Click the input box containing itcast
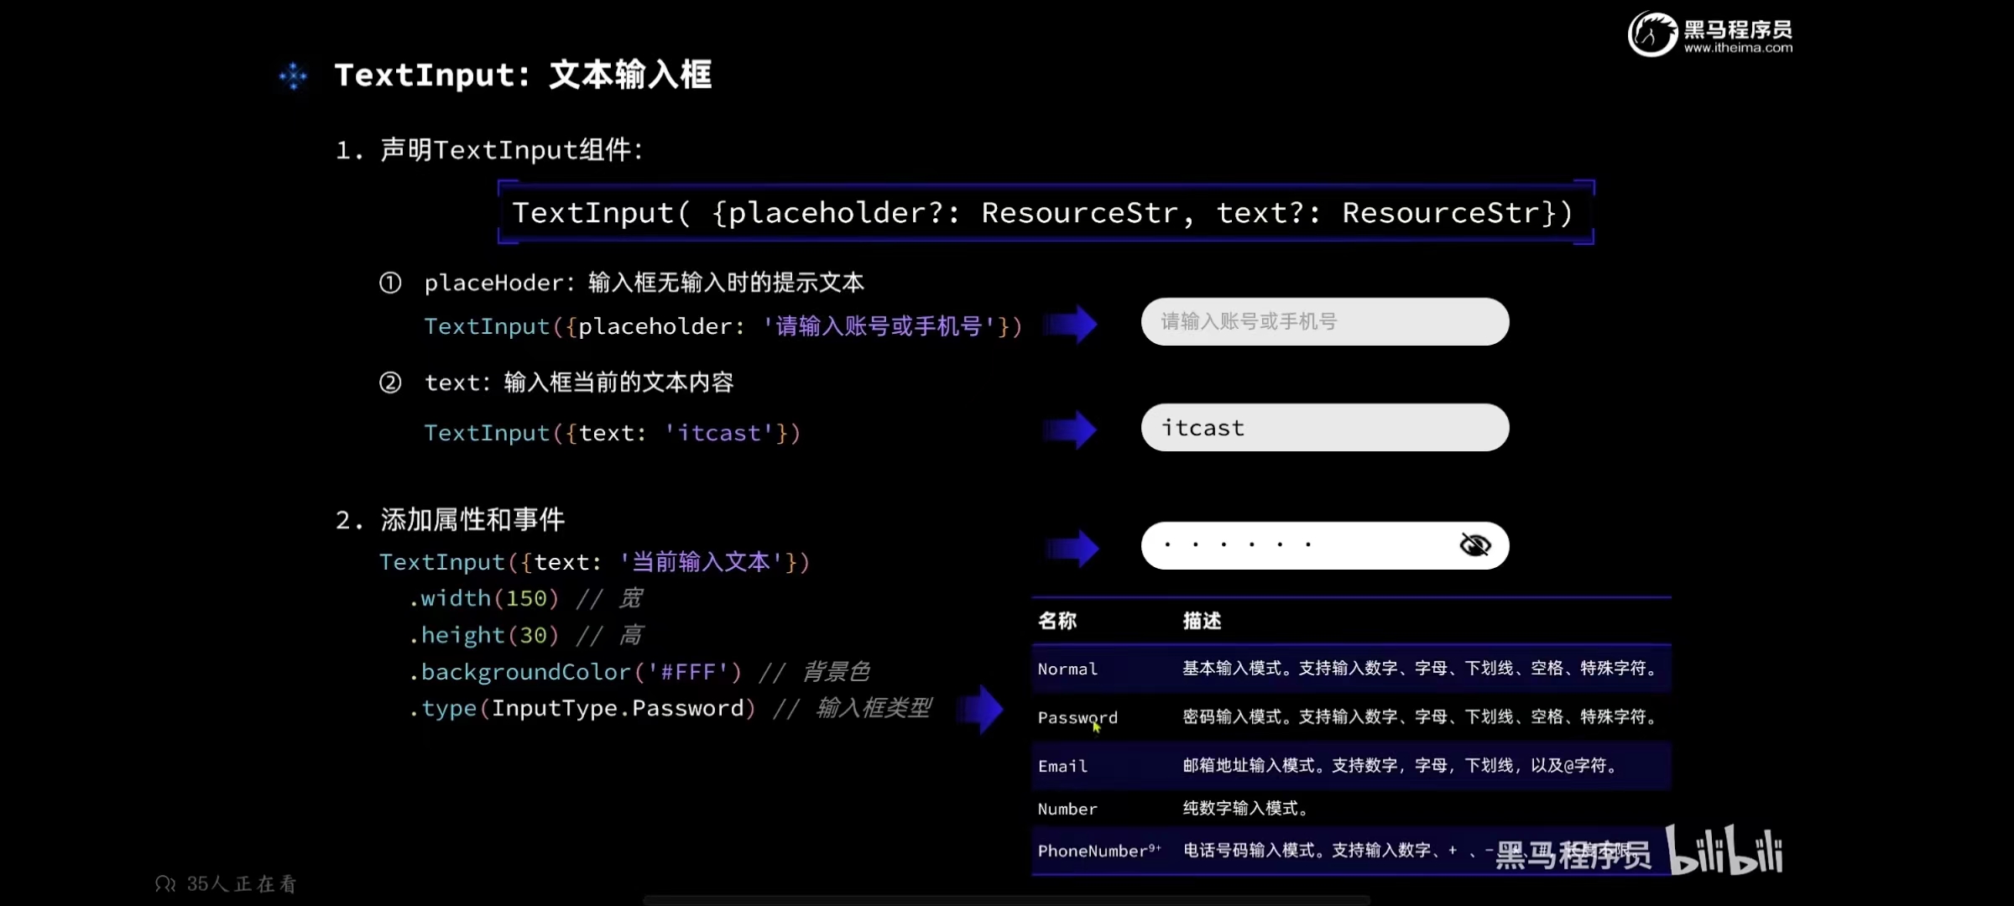 click(1324, 428)
